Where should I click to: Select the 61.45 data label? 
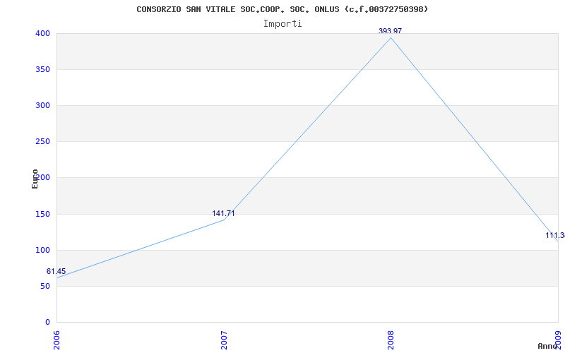coord(56,271)
